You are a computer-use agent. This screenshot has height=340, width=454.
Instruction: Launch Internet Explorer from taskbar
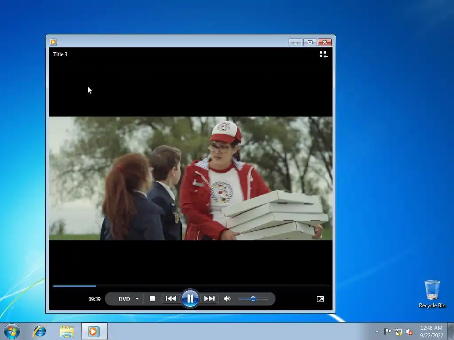[39, 331]
